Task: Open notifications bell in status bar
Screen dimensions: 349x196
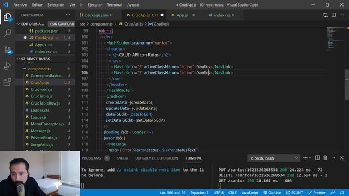Action: pyautogui.click(x=342, y=193)
